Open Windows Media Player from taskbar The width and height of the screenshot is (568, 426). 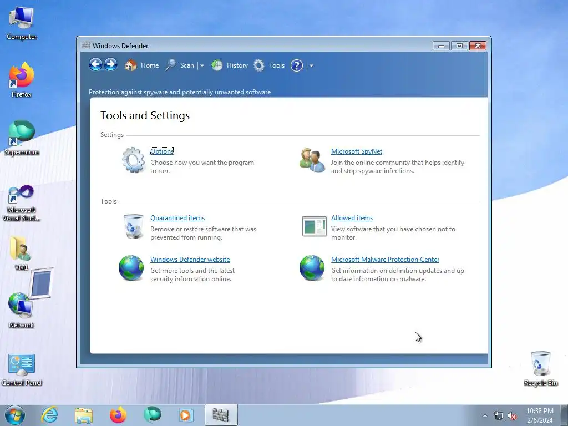186,415
